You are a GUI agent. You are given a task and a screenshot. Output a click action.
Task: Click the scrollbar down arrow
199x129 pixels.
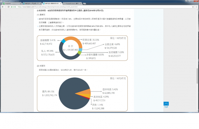pos(197,111)
